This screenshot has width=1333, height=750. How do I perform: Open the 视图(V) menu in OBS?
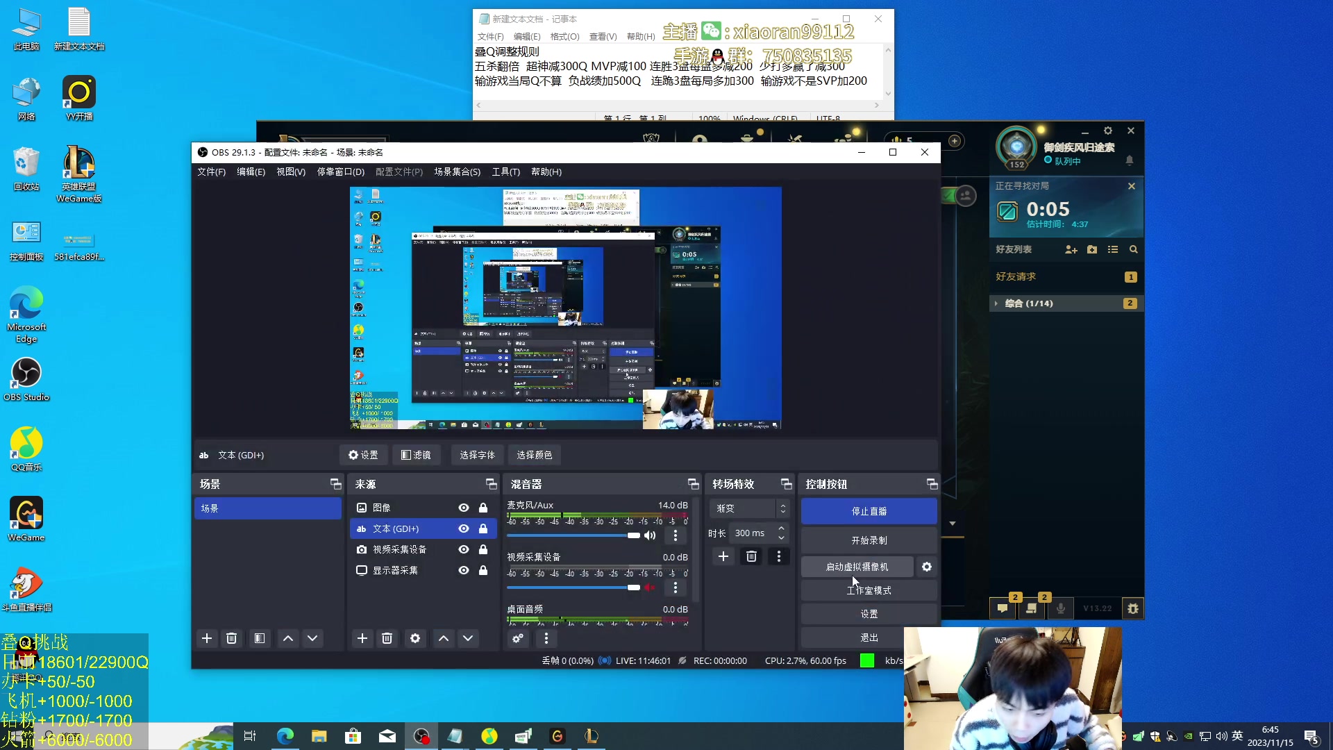[x=291, y=172]
